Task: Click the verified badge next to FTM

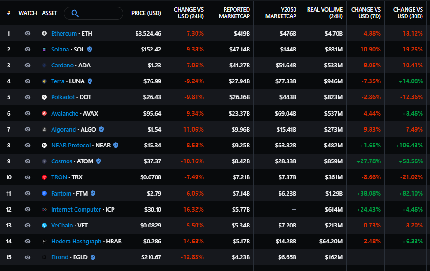Action: click(x=93, y=193)
